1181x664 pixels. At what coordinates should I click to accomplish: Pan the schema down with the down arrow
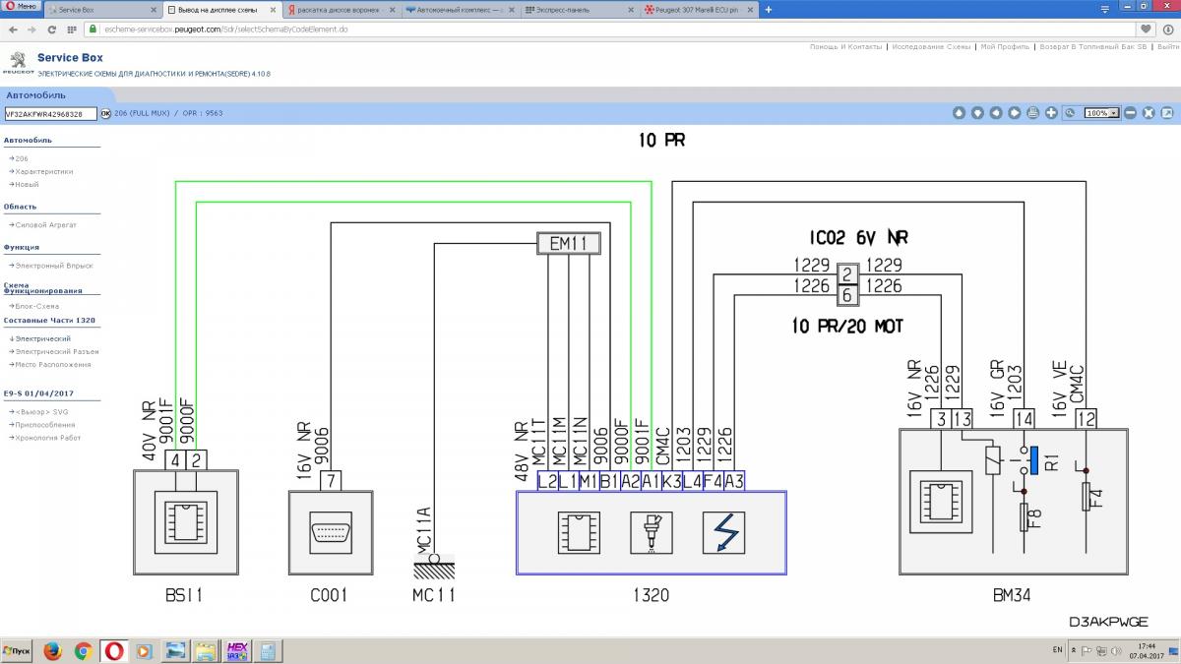977,113
